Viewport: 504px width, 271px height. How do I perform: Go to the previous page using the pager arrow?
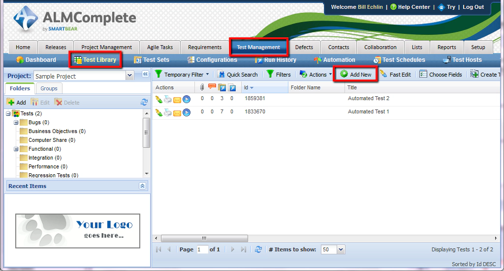coord(169,249)
